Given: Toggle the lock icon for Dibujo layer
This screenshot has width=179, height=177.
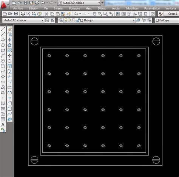Looking at the screenshot, I should (78, 20).
